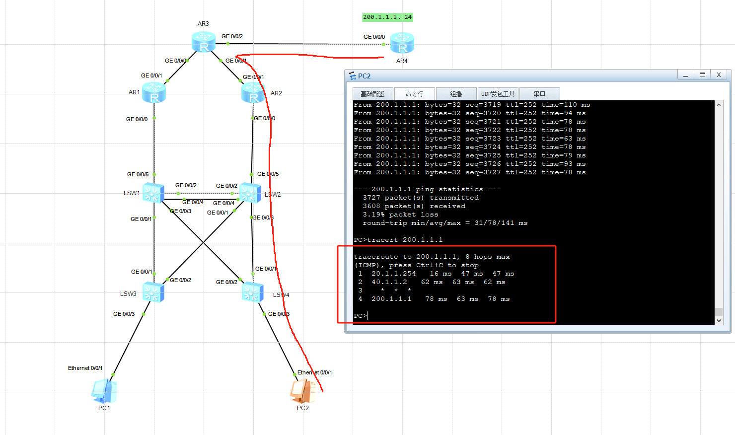Select the AR4 router icon
Viewport: 735px width, 435px height.
[402, 43]
